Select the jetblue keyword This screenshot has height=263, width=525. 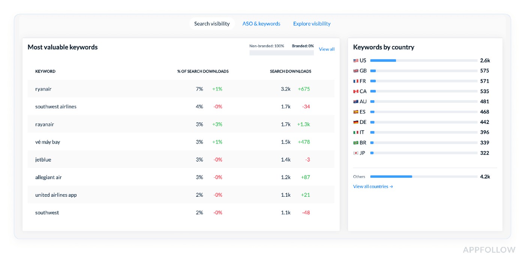[43, 159]
